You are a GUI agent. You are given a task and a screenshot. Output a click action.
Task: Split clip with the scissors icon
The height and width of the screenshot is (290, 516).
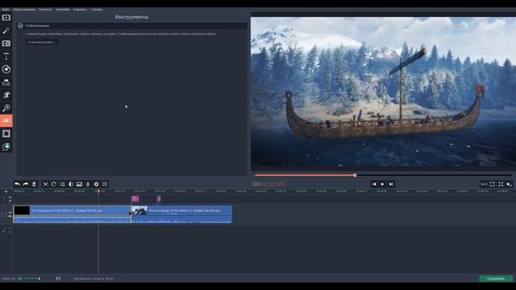point(45,184)
